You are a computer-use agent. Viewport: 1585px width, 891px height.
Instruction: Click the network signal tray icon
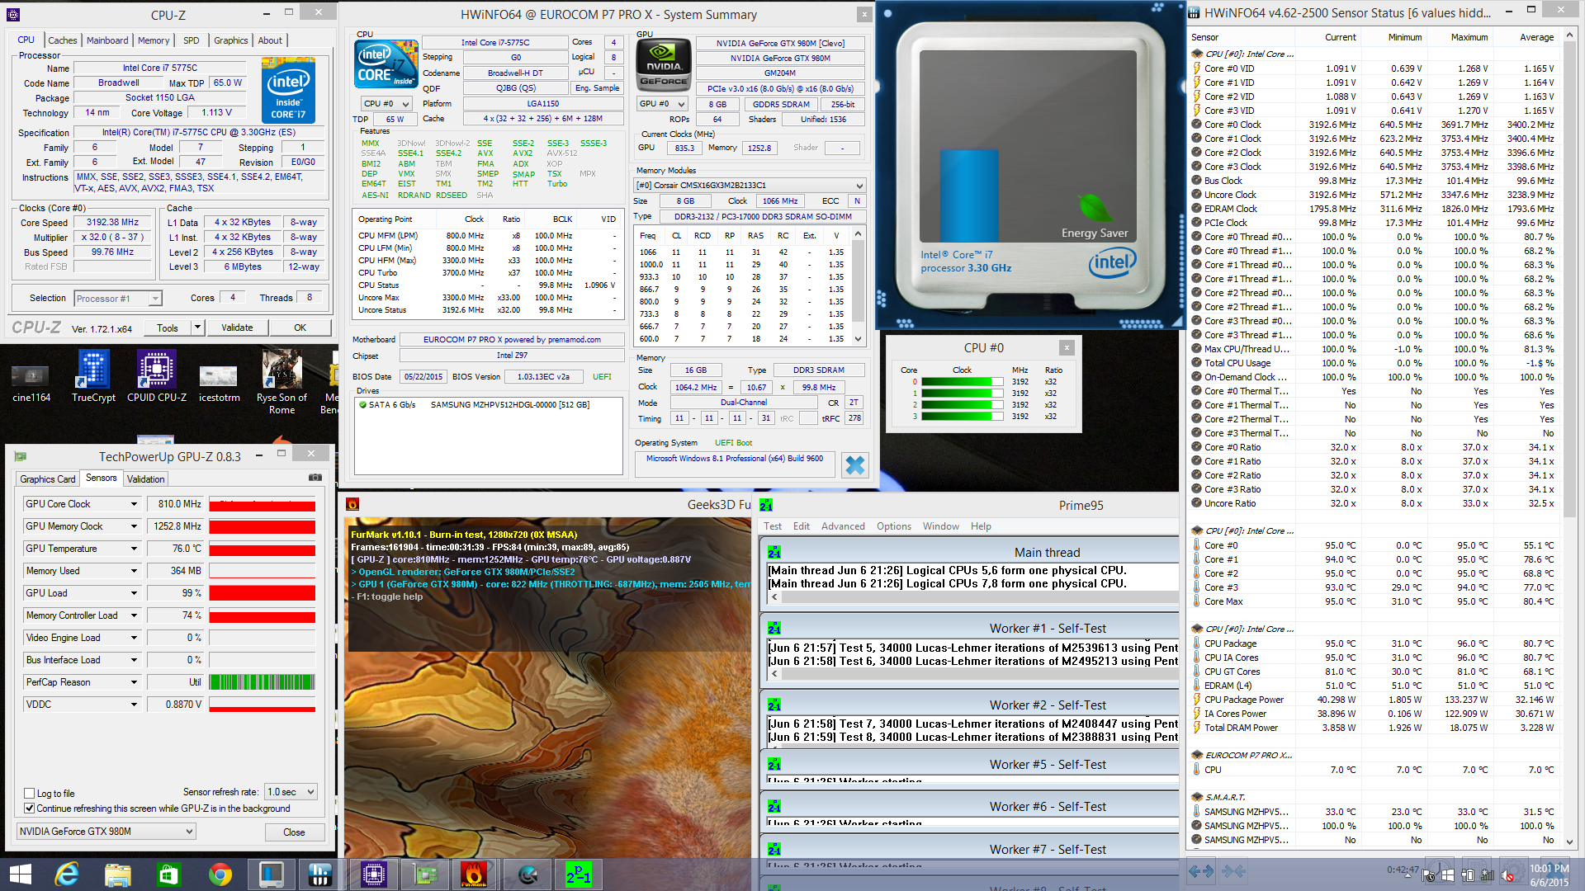coord(1487,875)
